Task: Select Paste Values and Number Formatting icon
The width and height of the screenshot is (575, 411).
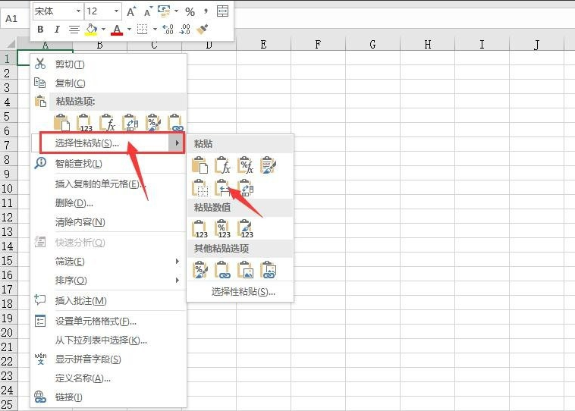Action: [x=223, y=229]
